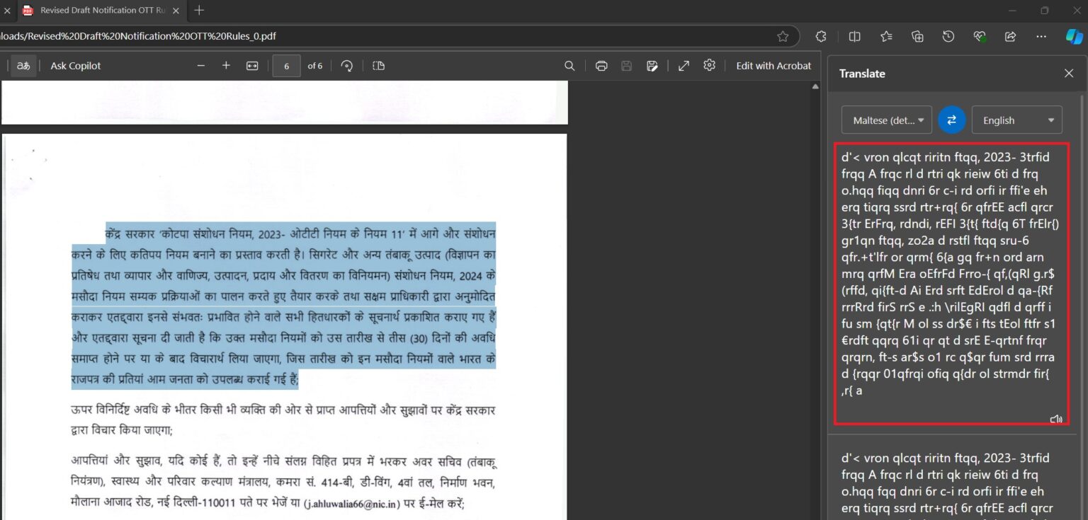Read aloud the translated text
The width and height of the screenshot is (1088, 520).
pos(1056,420)
